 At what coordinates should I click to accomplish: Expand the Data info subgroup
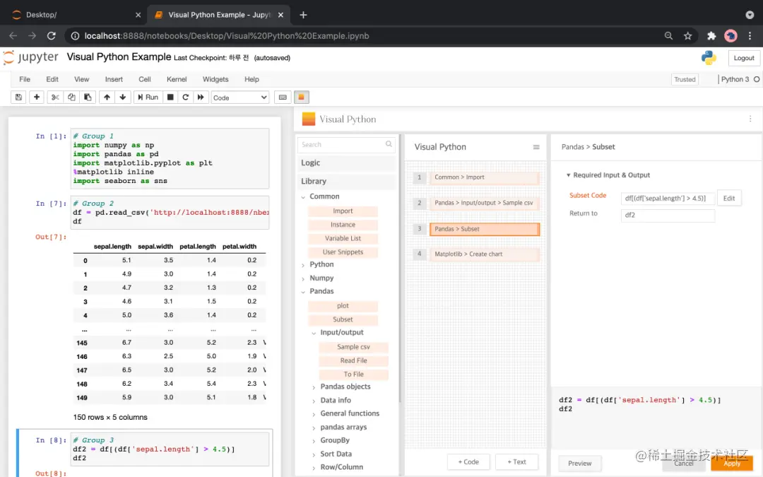pyautogui.click(x=314, y=401)
